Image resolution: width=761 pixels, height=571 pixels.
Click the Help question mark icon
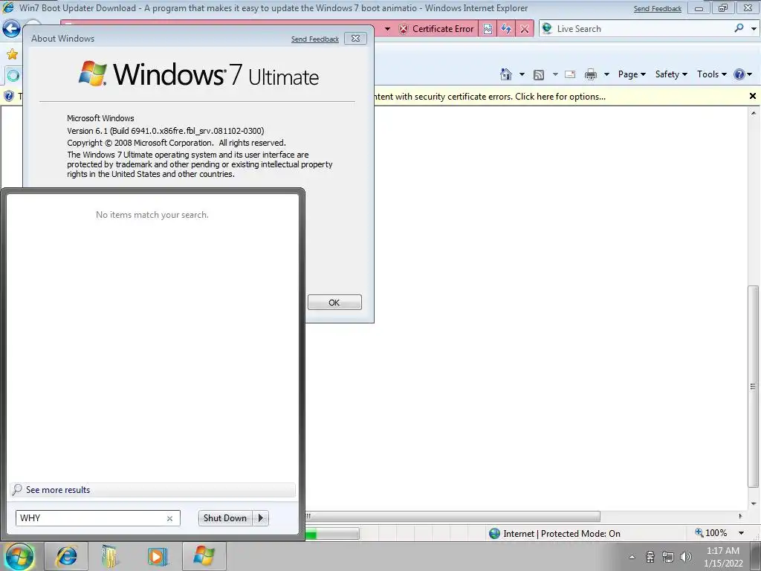[x=739, y=74]
